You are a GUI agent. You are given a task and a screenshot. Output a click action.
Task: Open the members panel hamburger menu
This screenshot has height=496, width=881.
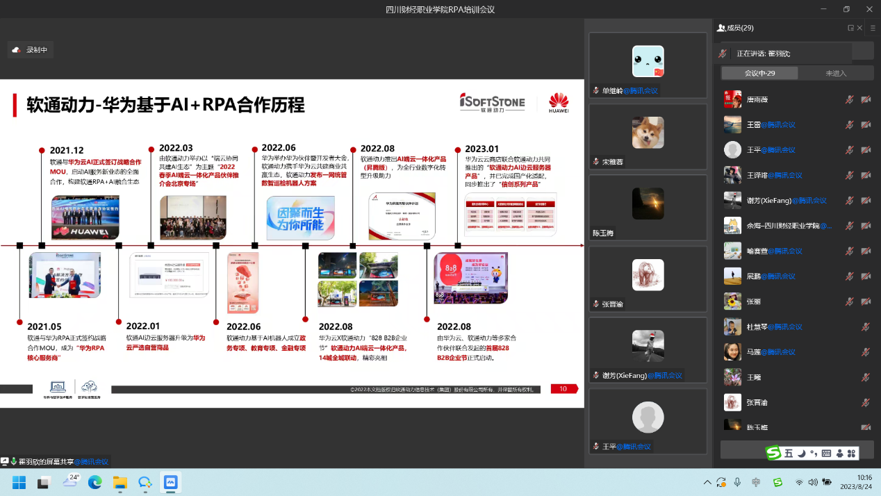point(873,28)
